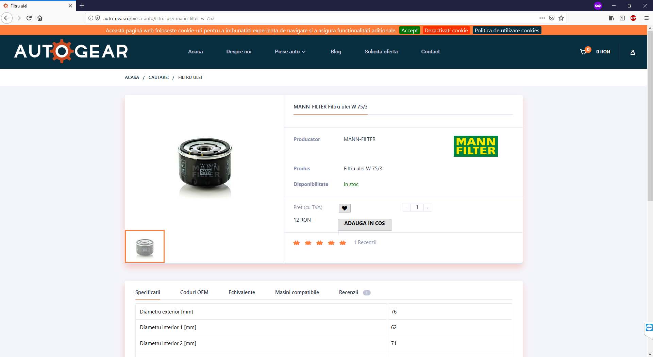Add product to favorites with heart icon
Viewport: 653px width, 357px height.
click(345, 208)
